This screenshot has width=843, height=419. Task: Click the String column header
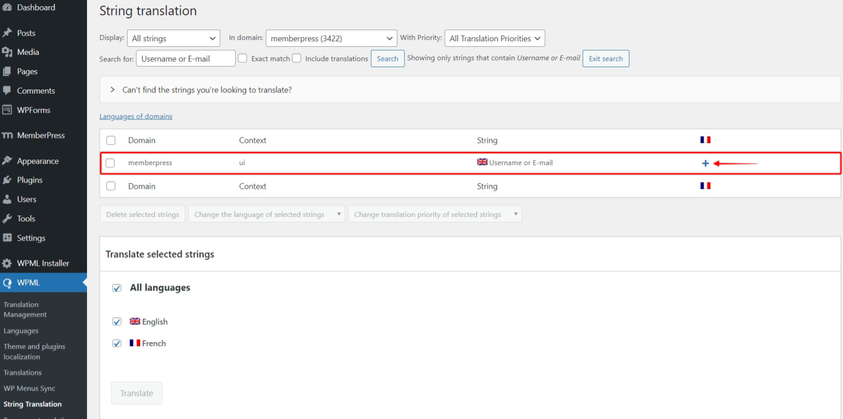pyautogui.click(x=487, y=140)
